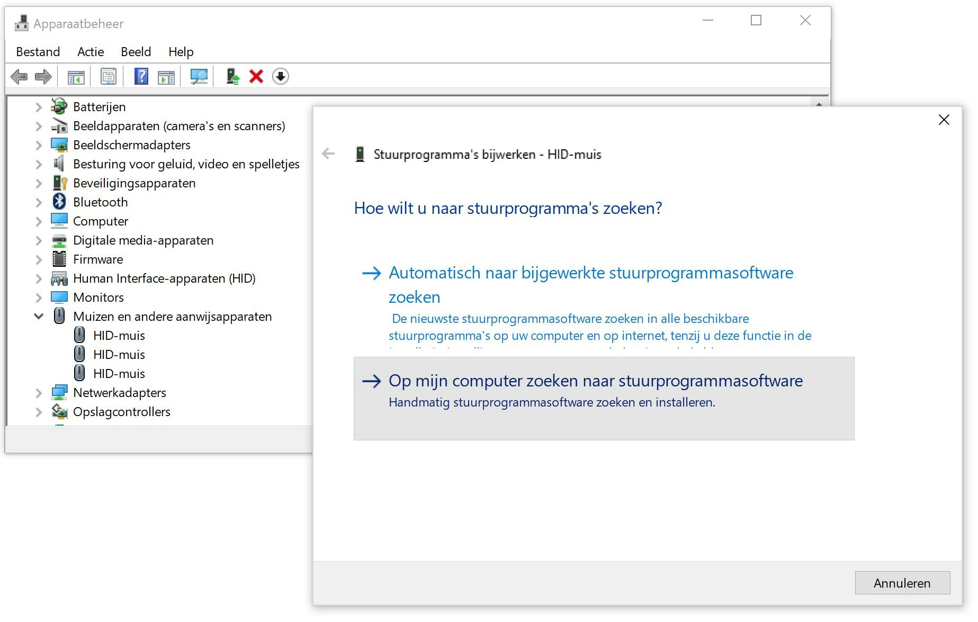Select the Computer tree label
This screenshot has height=622, width=978.
click(101, 221)
